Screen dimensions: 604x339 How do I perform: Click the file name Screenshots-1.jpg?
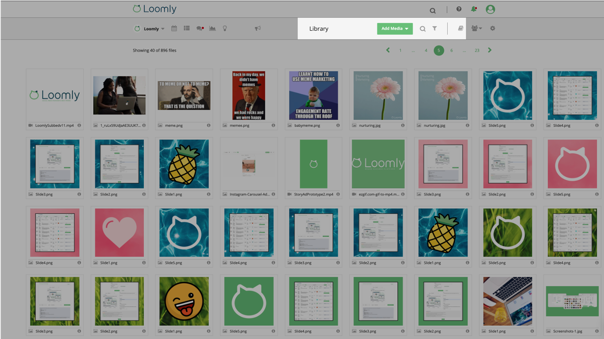[568, 332]
